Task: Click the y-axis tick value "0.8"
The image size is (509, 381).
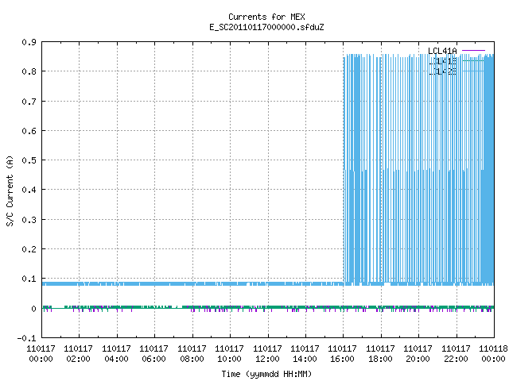Action: [x=29, y=71]
